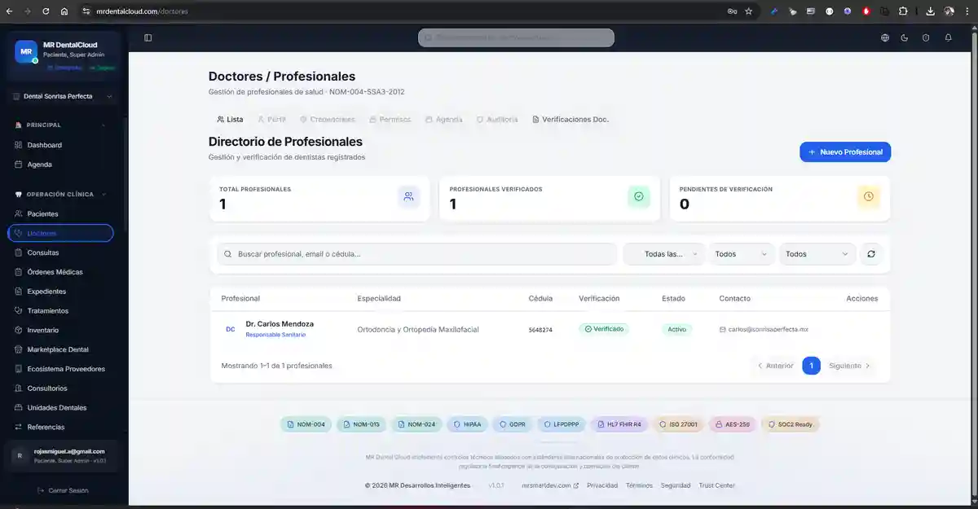Click the pending verification clock icon
Viewport: 978px width, 509px height.
coord(869,196)
